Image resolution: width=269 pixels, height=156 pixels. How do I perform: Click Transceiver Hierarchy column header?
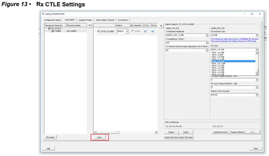(x=55, y=25)
